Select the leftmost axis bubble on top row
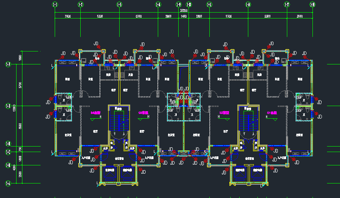The height and width of the screenshot is (198, 340). (x=55, y=5)
